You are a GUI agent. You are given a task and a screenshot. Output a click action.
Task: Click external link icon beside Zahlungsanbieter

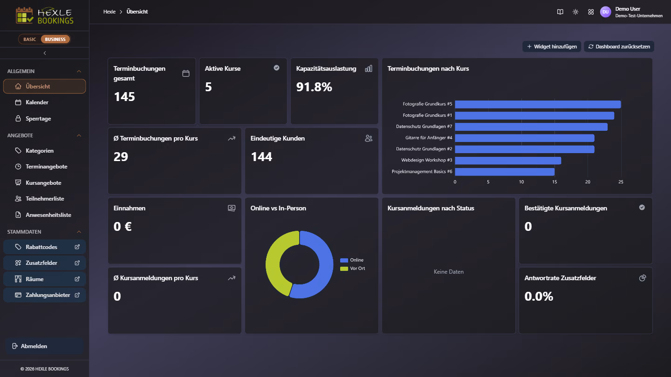pyautogui.click(x=77, y=295)
